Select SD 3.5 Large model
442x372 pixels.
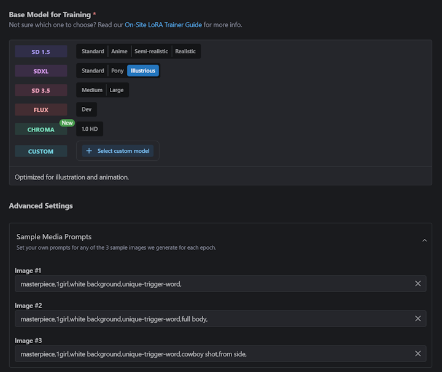[x=117, y=90]
